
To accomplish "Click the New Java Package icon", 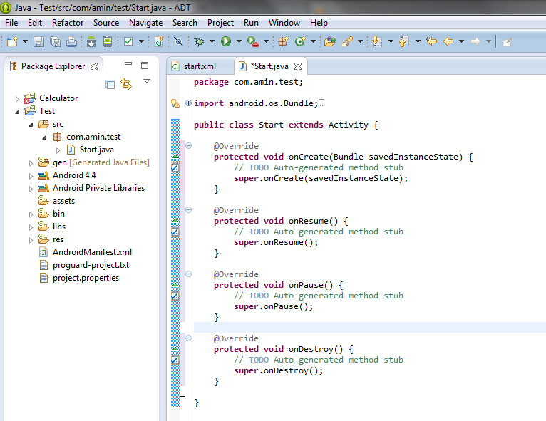I will pyautogui.click(x=283, y=41).
